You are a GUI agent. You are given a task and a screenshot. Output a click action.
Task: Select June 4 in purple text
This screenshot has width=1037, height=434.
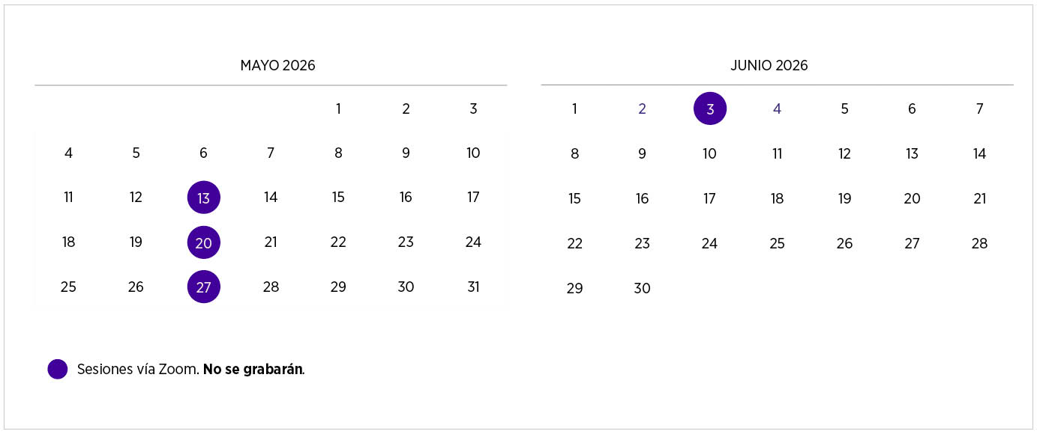(777, 109)
